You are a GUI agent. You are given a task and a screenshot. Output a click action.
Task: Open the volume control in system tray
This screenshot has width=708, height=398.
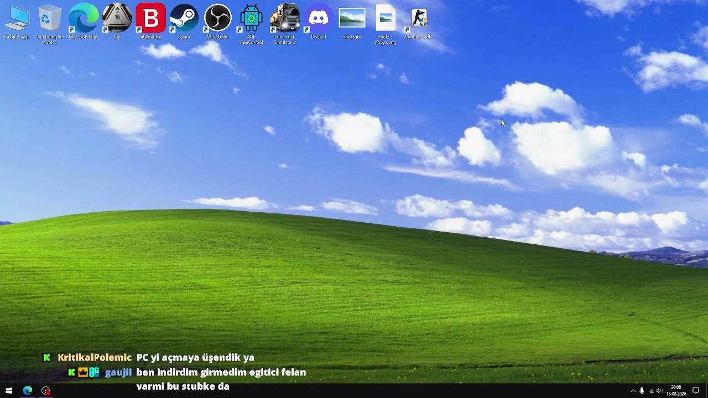coord(659,391)
